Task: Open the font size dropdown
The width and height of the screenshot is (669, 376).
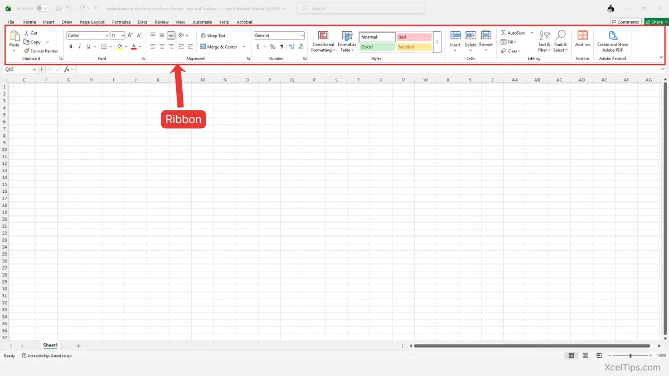Action: 123,35
